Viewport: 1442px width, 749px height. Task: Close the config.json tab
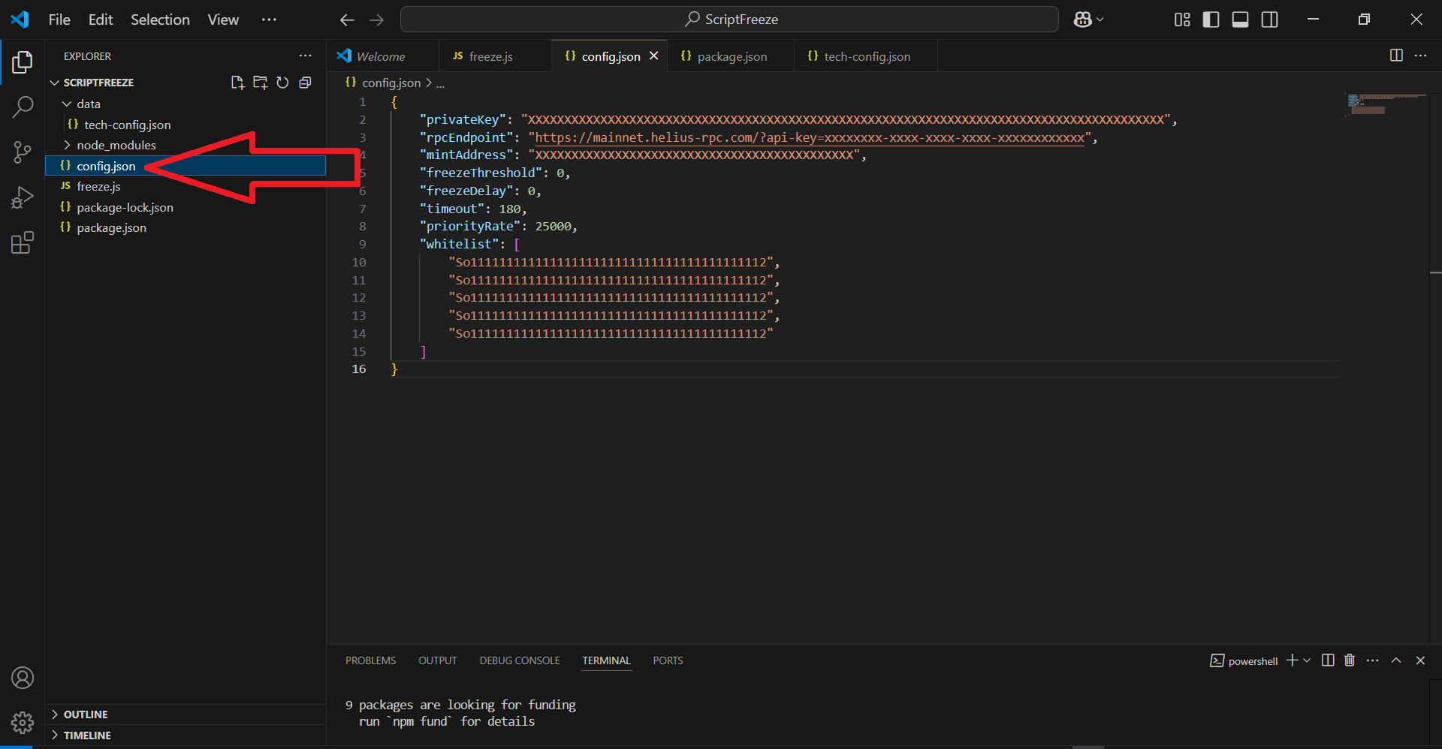tap(653, 56)
